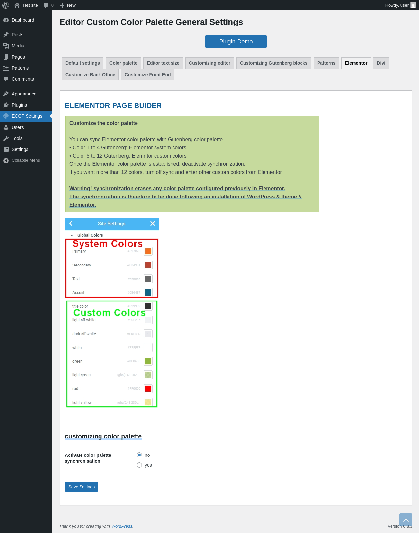419x533 pixels.
Task: Click the Media icon in the sidebar
Action: tap(6, 46)
